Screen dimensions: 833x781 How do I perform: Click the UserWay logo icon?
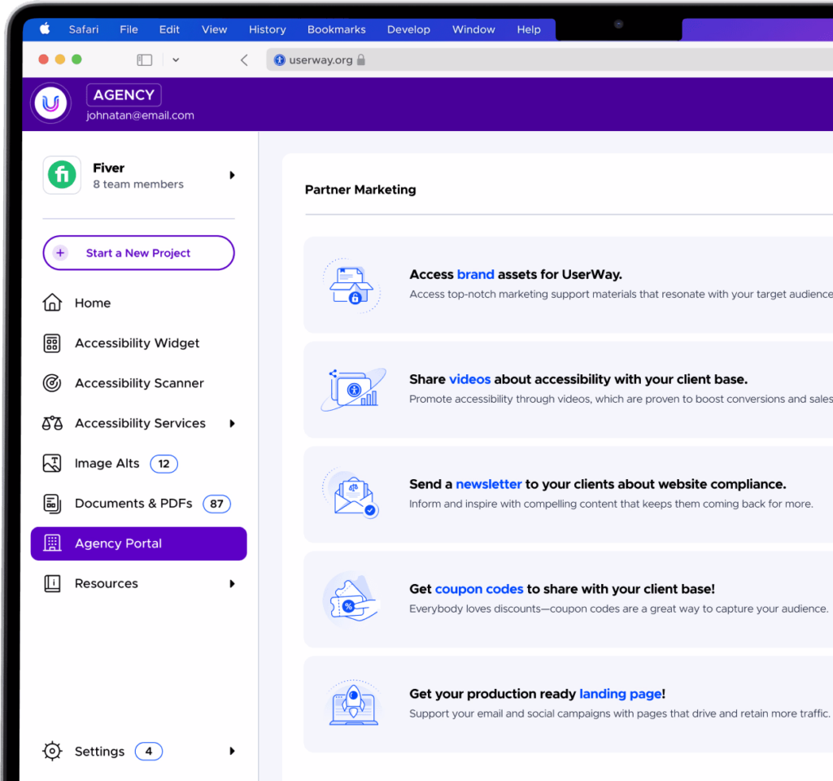click(51, 103)
